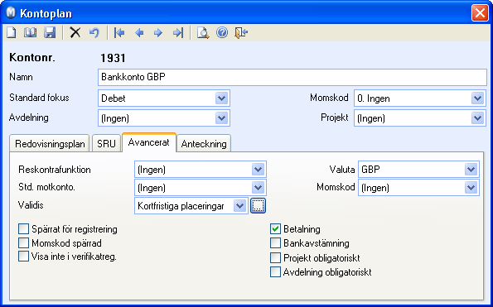493x307 pixels.
Task: Save the account with the floppy disk icon
Action: (x=50, y=32)
